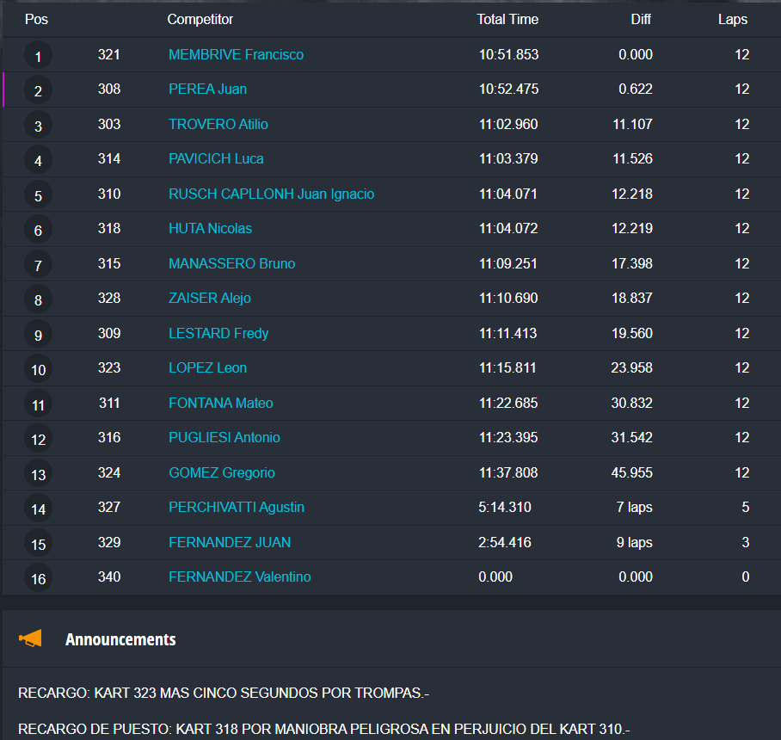Viewport: 781px width, 740px height.
Task: Select FERNANDEZ Valentino competitor link
Action: 239,577
